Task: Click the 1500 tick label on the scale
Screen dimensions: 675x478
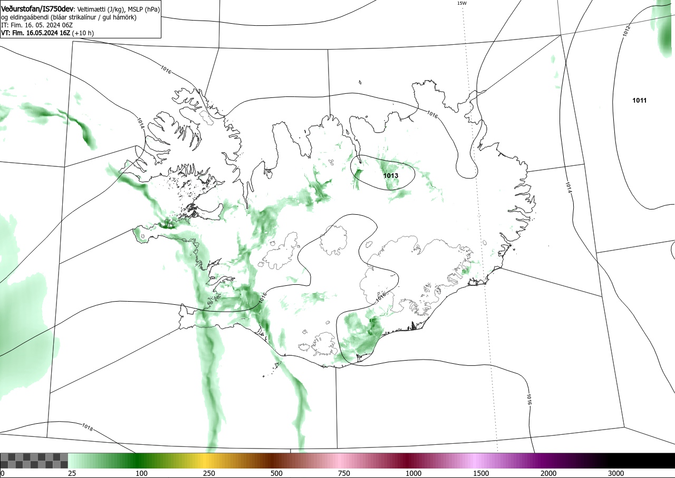Action: pos(481,473)
